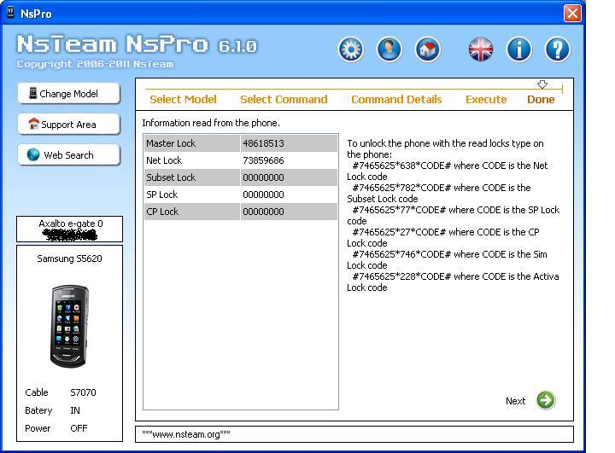
Task: Click the Batery status IN
Action: click(x=75, y=410)
